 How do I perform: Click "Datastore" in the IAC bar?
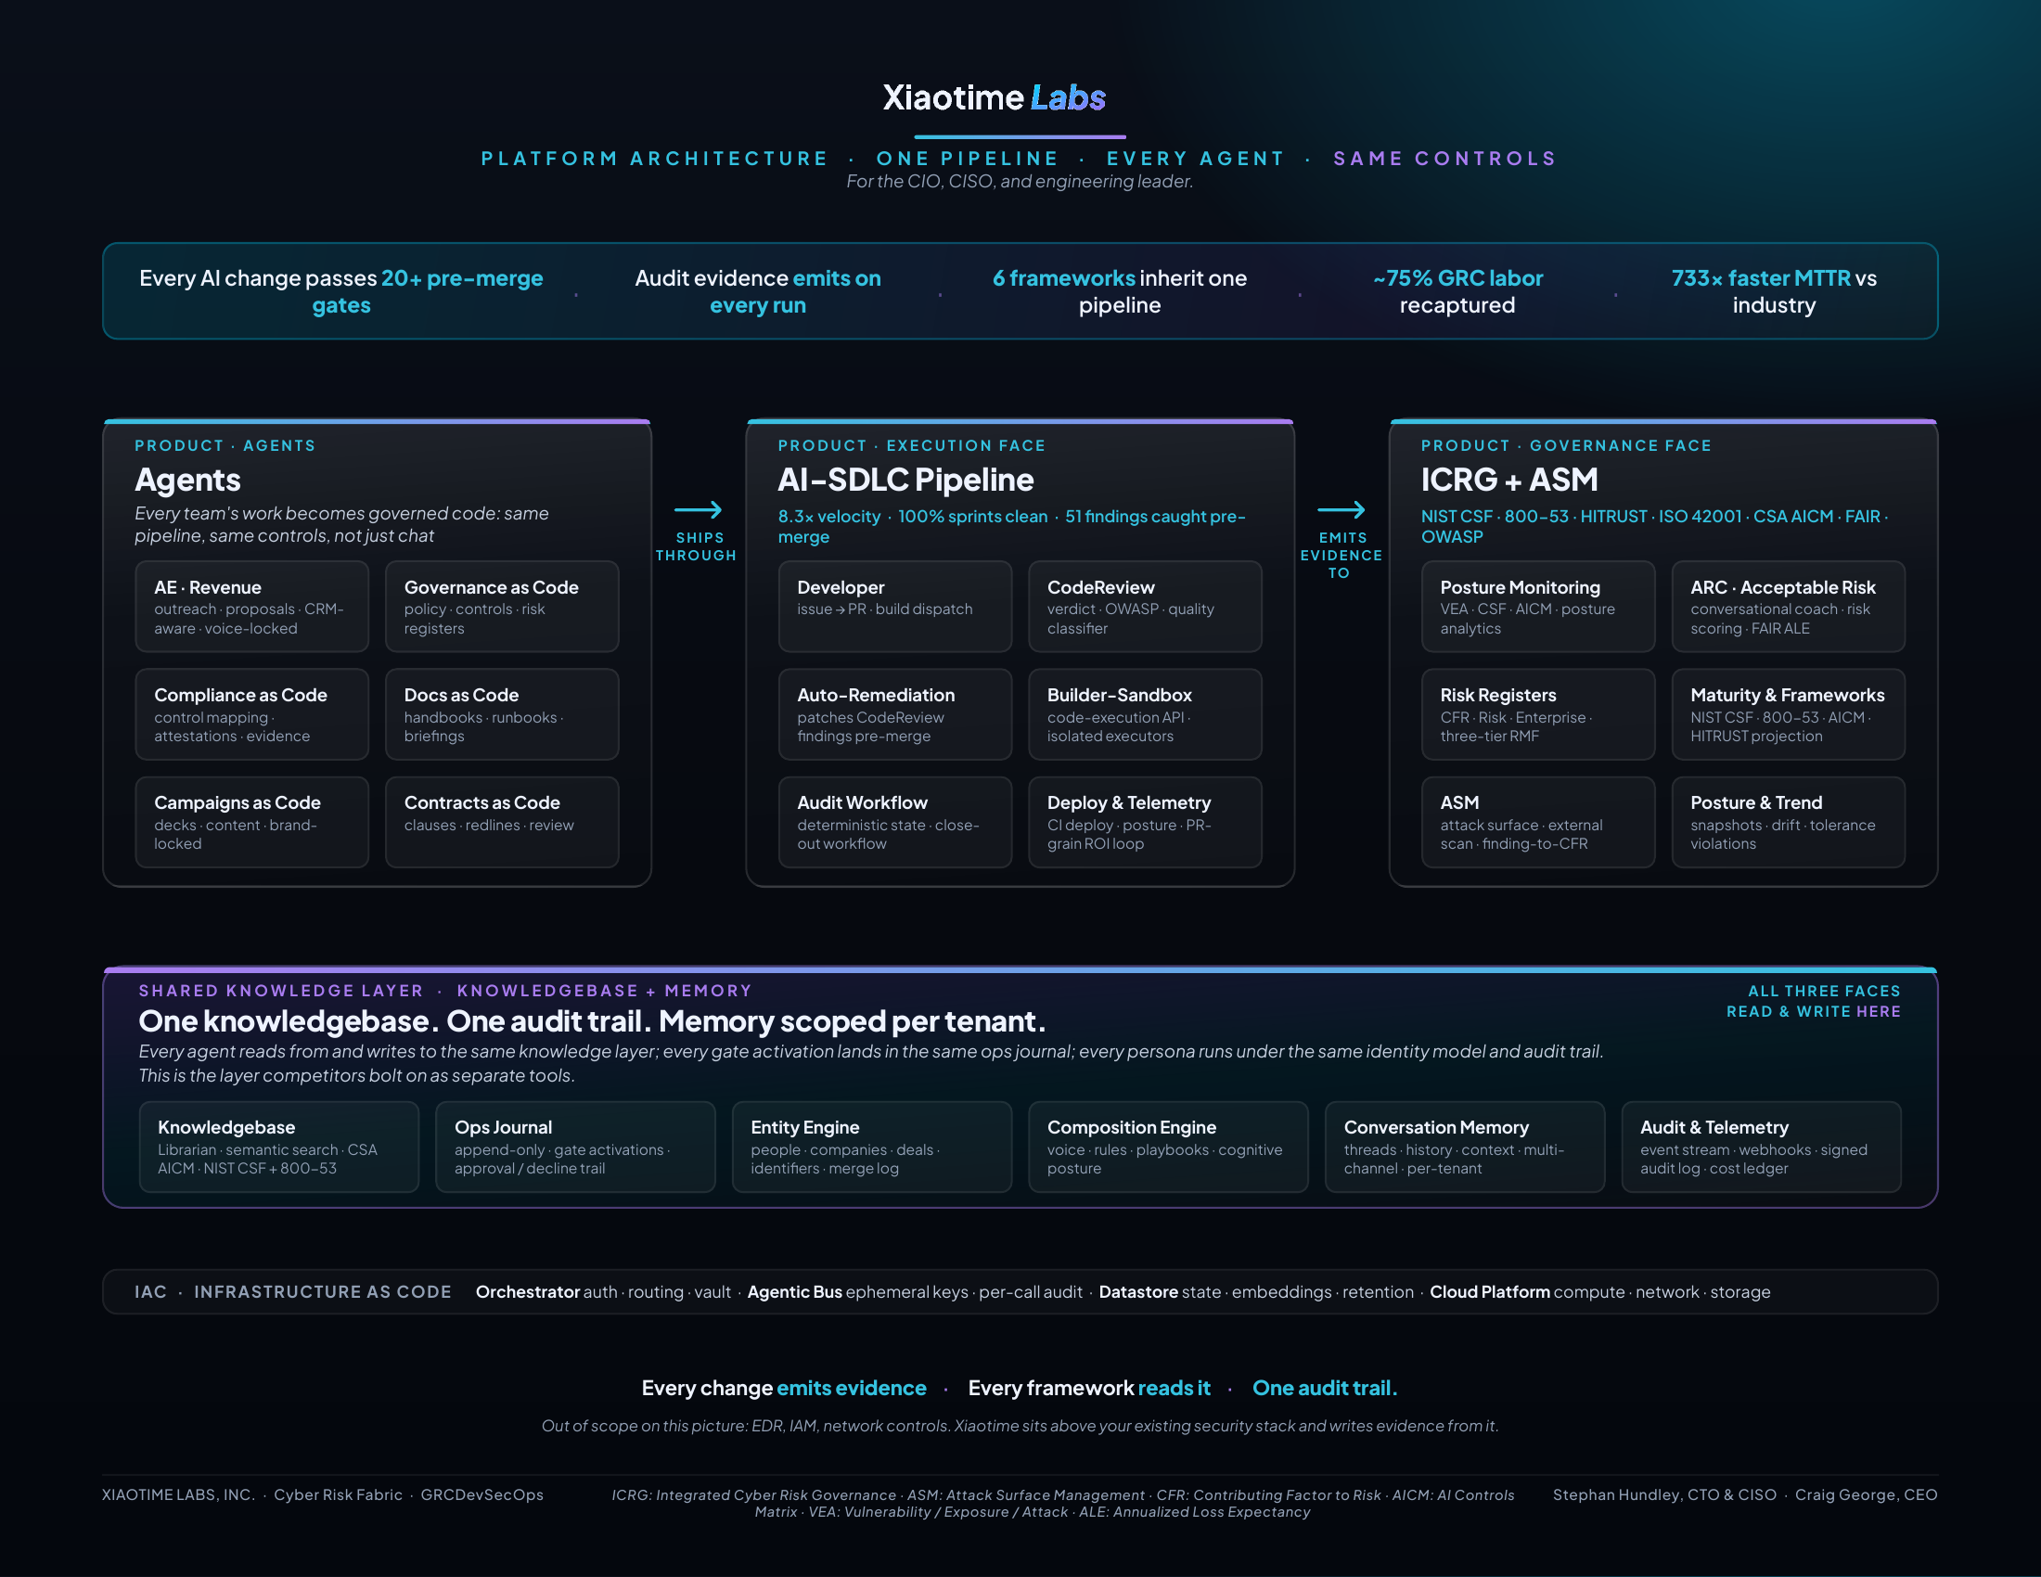pos(1138,1292)
